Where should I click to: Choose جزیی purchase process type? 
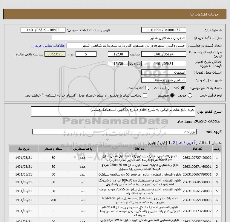pyautogui.click(x=190, y=95)
